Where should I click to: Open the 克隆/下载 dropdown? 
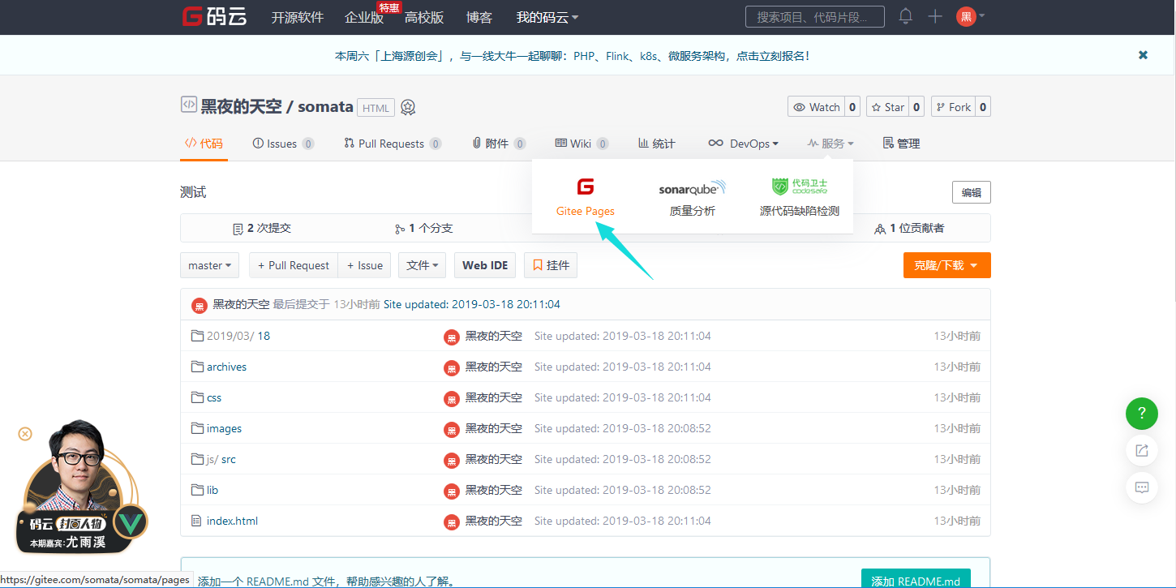pos(946,265)
